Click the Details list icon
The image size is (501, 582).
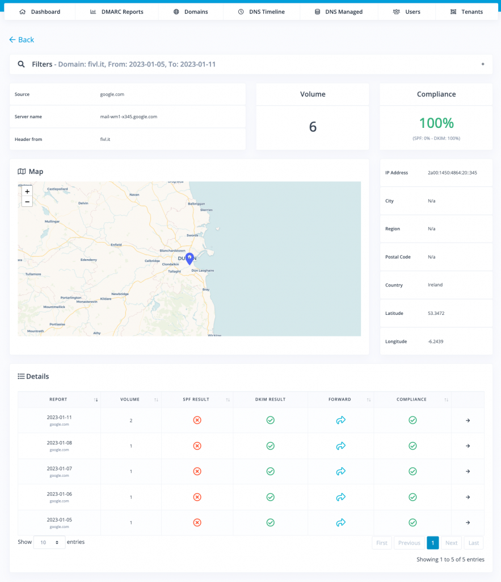(21, 376)
